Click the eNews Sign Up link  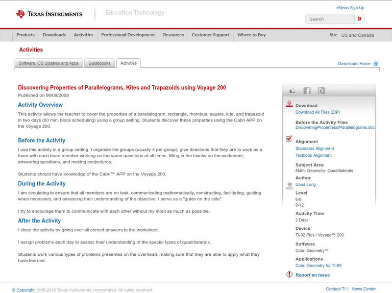(x=350, y=8)
